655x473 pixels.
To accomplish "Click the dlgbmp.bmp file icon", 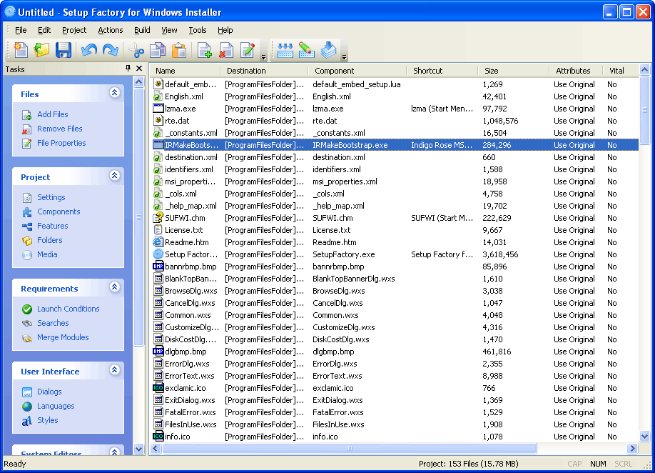I will (158, 352).
